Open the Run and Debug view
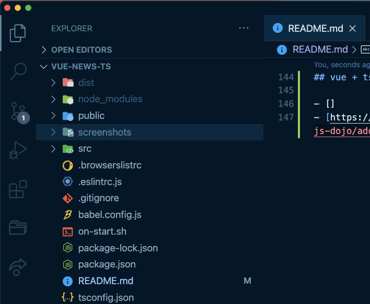Viewport: 370px width, 304px height. point(18,150)
